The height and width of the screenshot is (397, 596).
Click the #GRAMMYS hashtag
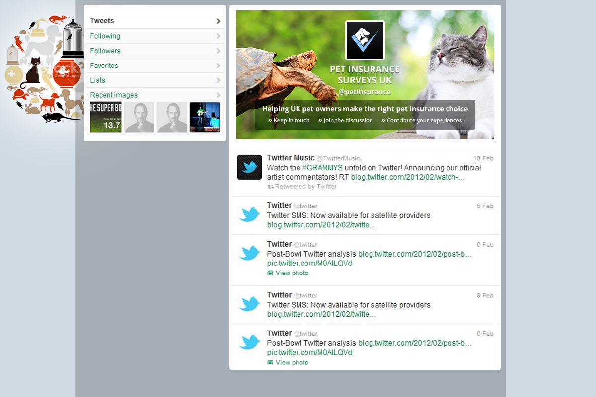(x=322, y=168)
